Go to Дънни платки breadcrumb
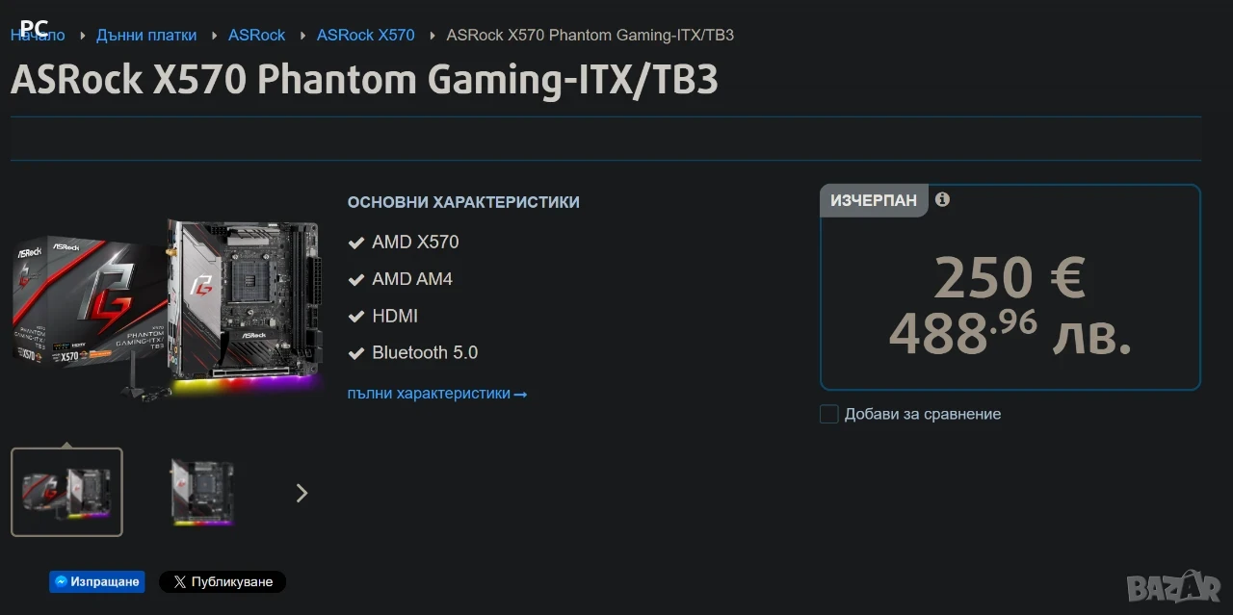Viewport: 1233px width, 615px height. tap(146, 35)
